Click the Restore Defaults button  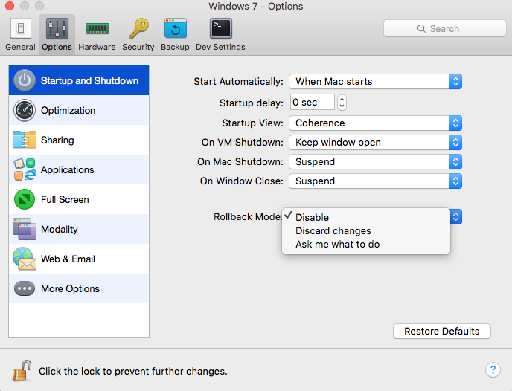click(441, 332)
